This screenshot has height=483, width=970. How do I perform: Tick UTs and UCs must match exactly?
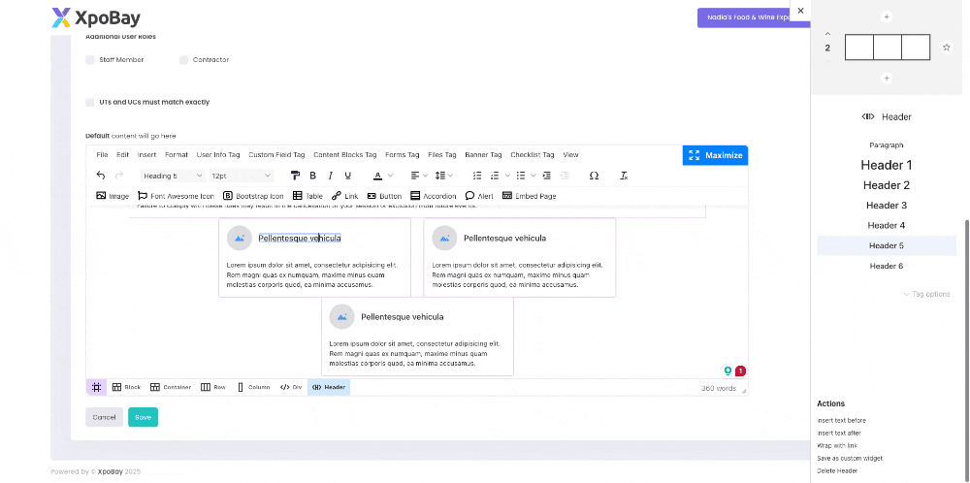click(x=90, y=102)
